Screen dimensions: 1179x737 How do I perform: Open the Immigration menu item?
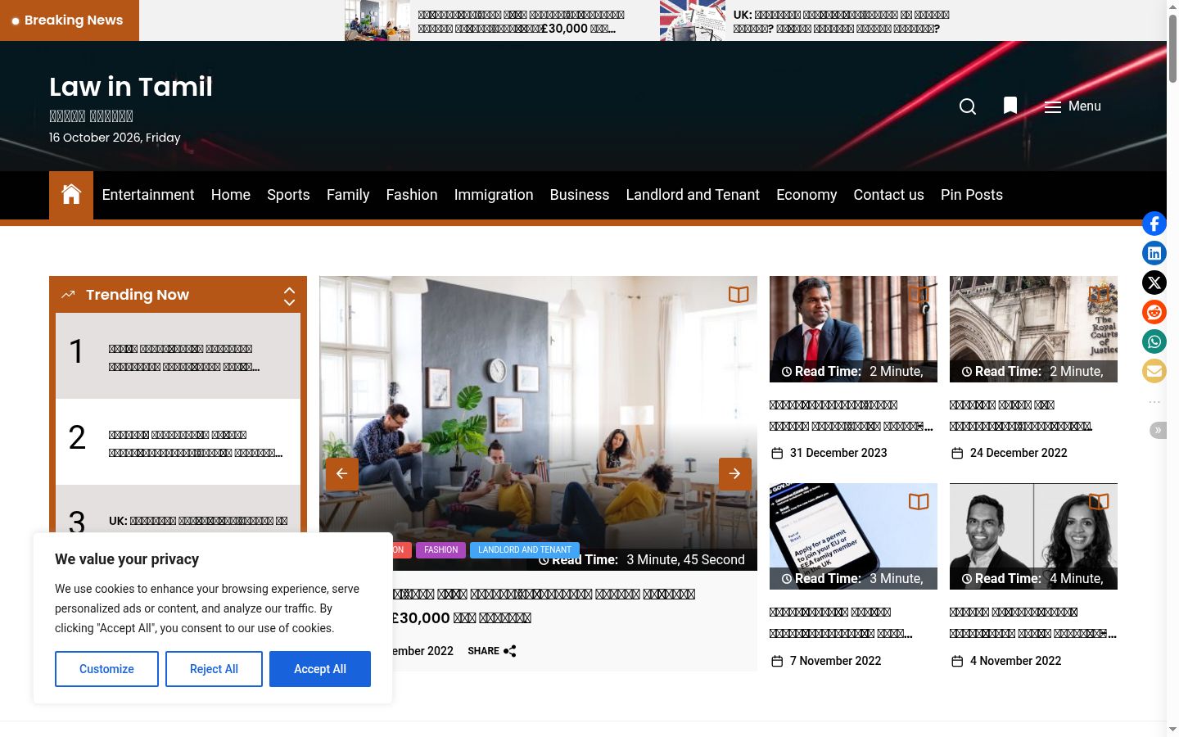(494, 195)
